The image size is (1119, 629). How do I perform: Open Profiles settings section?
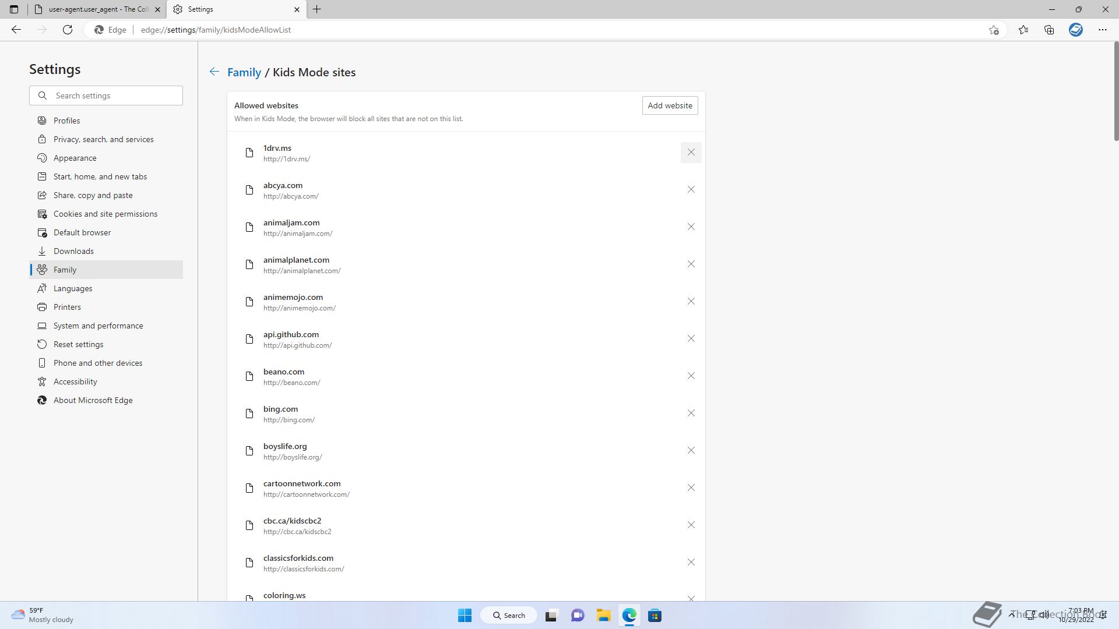[x=106, y=121]
